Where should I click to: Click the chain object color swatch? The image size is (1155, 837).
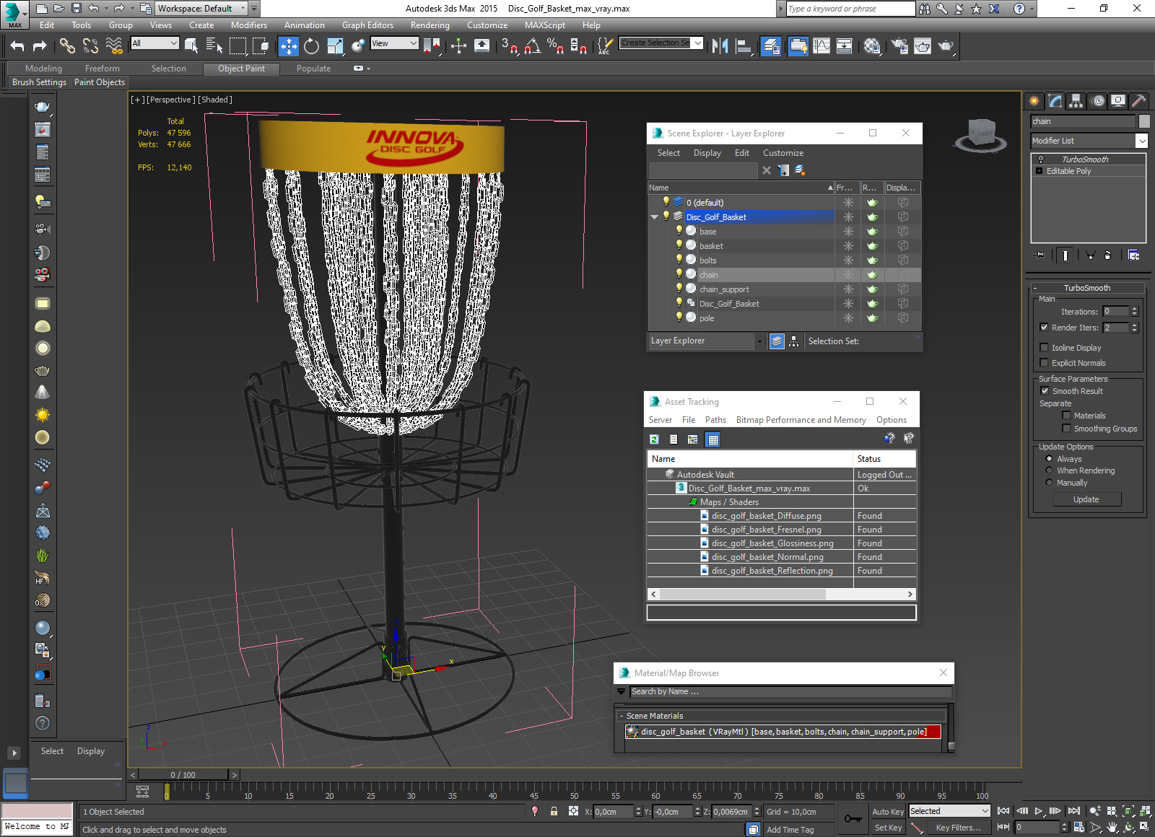(x=1144, y=121)
